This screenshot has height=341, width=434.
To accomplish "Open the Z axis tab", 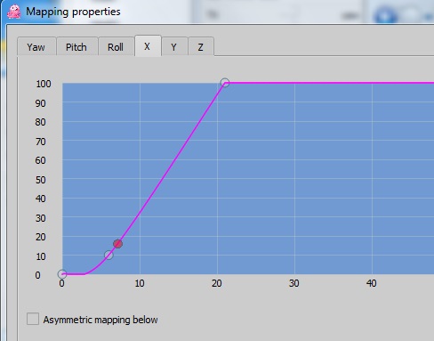I will pyautogui.click(x=201, y=47).
